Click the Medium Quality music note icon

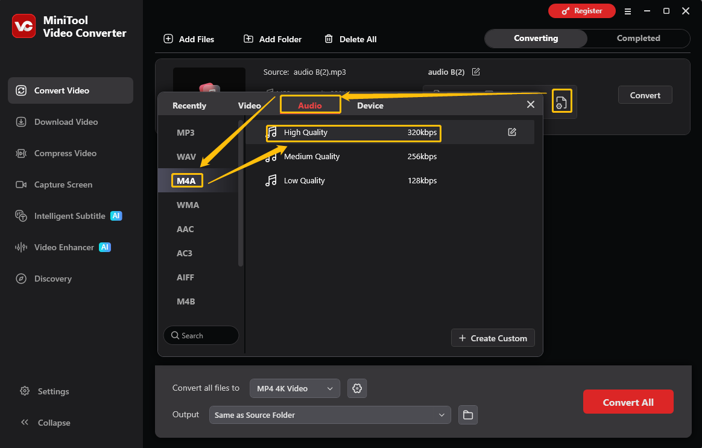point(271,157)
